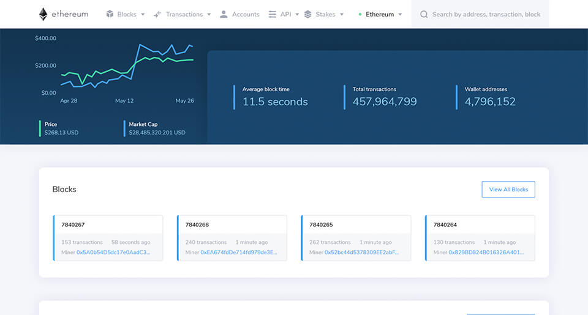
Task: Open the Accounts menu item
Action: point(246,14)
